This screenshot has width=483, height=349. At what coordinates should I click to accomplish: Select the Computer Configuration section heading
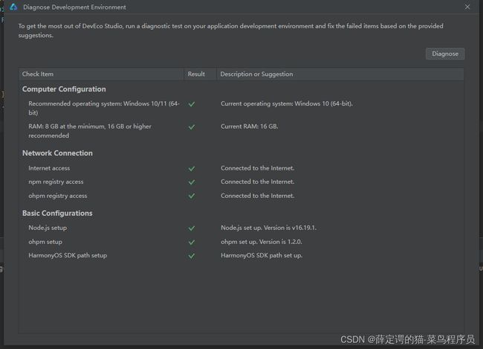pyautogui.click(x=64, y=89)
